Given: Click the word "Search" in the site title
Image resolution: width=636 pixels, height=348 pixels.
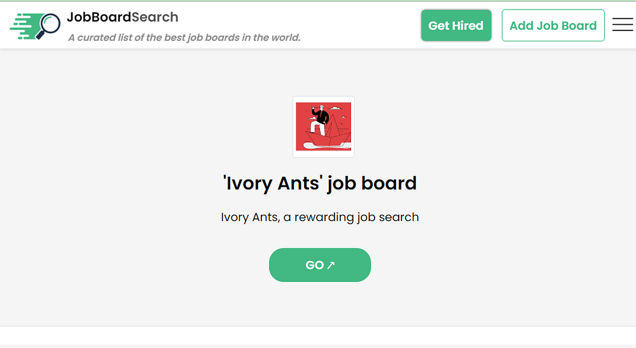Looking at the screenshot, I should 155,17.
